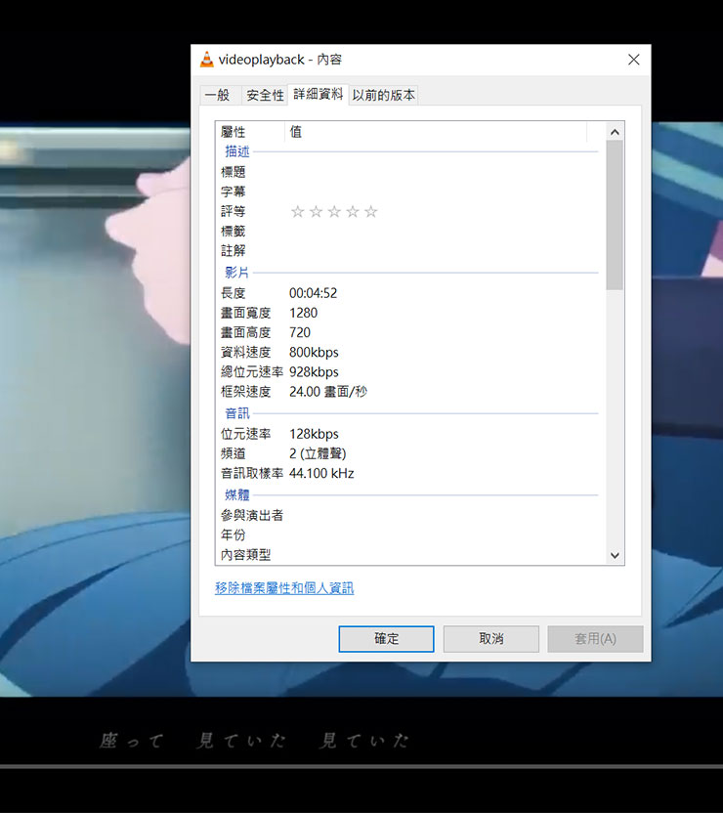Screen dimensions: 723x813
Task: Click the 媒體 section header
Action: [x=237, y=495]
